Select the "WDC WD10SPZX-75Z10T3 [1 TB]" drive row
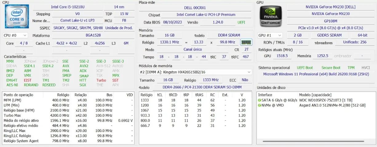This screenshot has width=377, height=147. tap(315, 100)
